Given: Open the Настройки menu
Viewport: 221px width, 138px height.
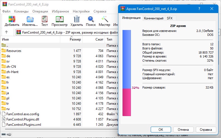Looking at the screenshot, I should [81, 11].
